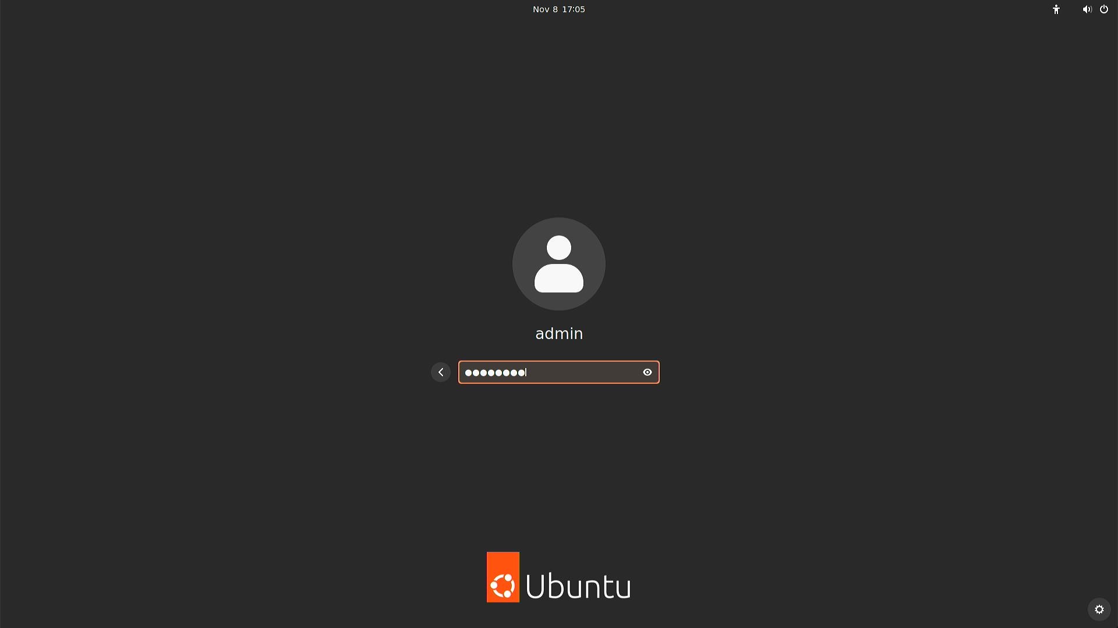Open the clock showing Nov 8 17:05
This screenshot has height=628, width=1118.
tap(558, 9)
